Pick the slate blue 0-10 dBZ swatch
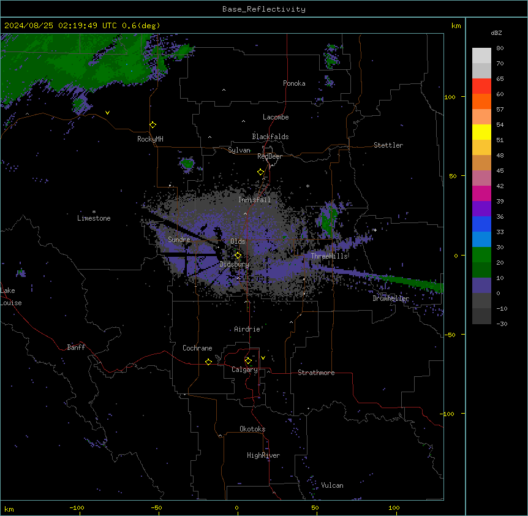The image size is (528, 516). pos(481,286)
